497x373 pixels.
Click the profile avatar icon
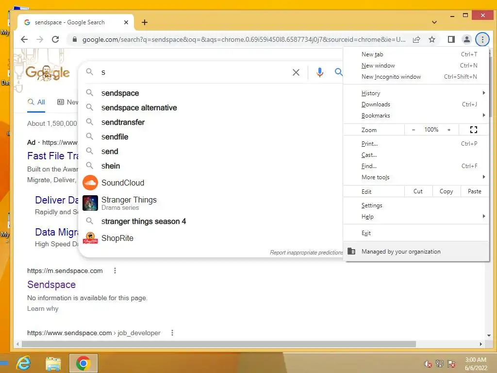(x=466, y=39)
